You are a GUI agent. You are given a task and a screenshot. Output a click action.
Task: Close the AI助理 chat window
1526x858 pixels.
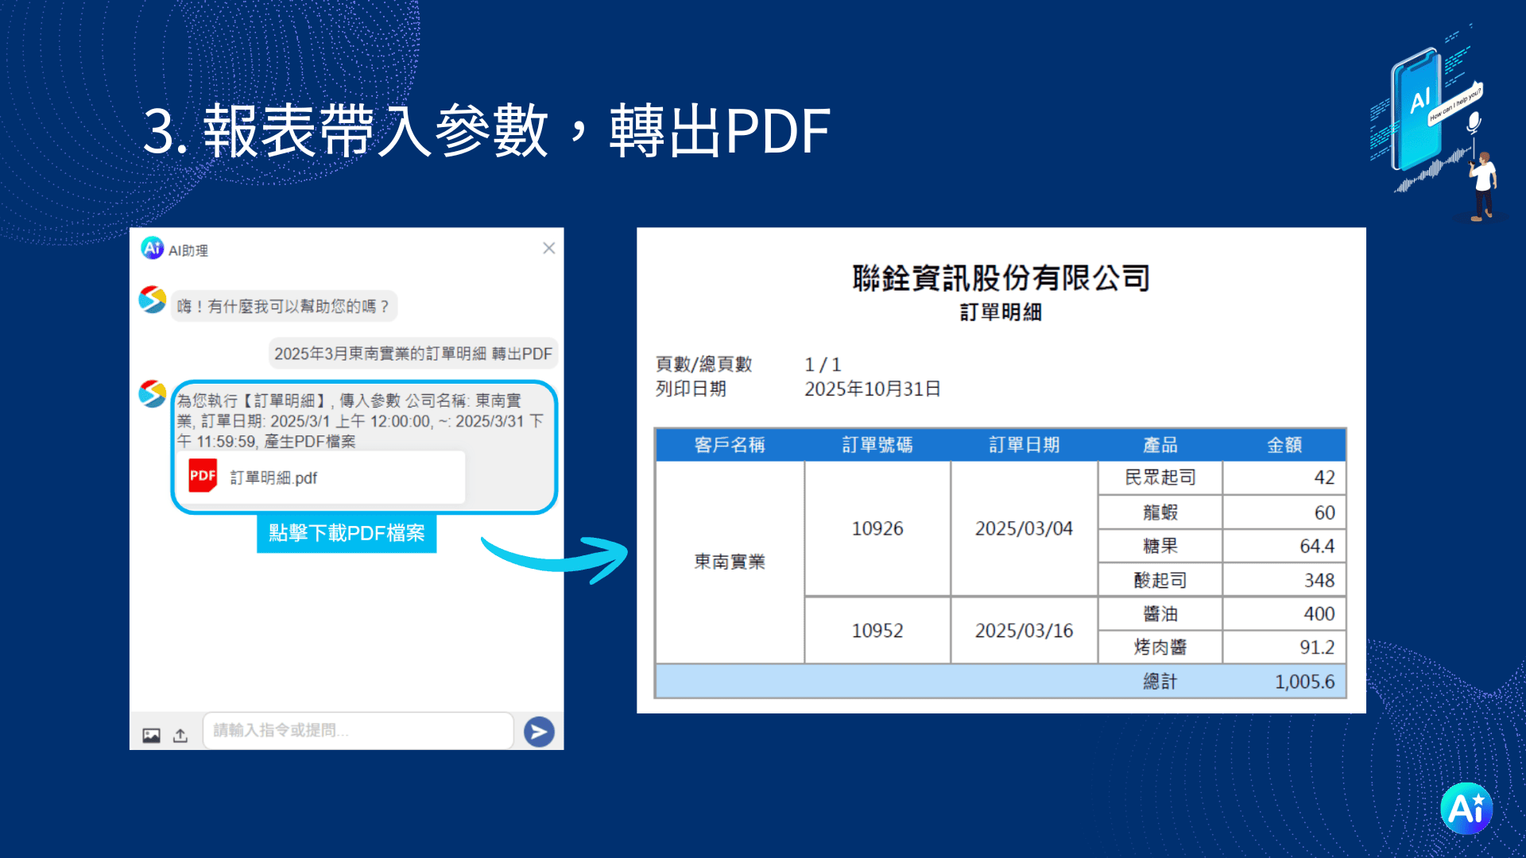(x=548, y=248)
